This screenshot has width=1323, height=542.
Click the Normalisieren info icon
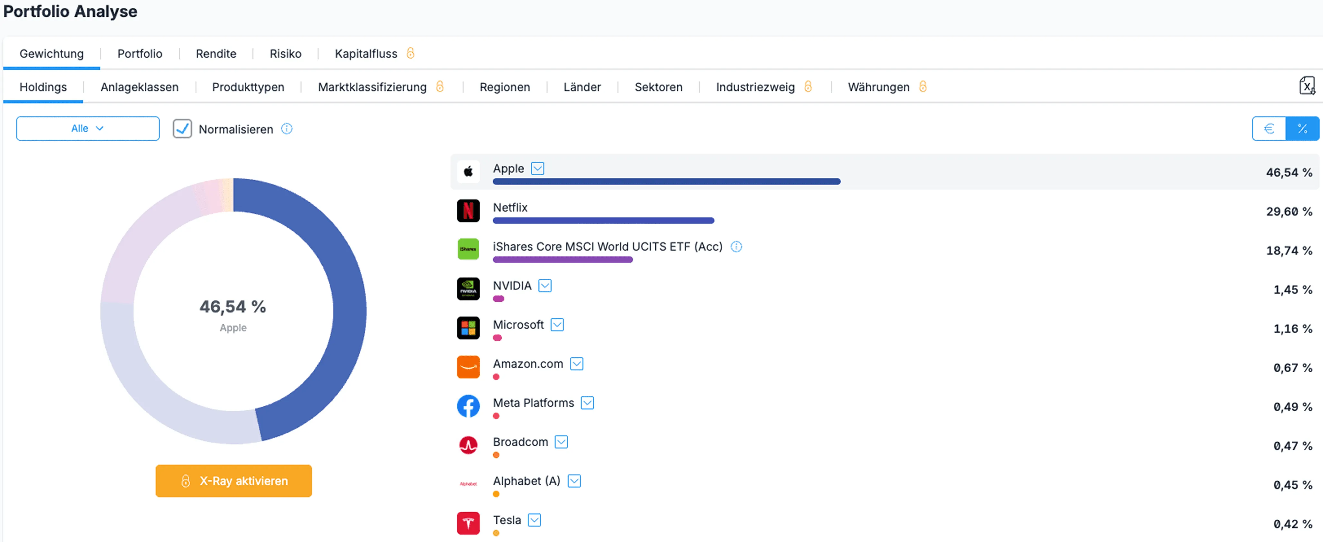point(287,129)
